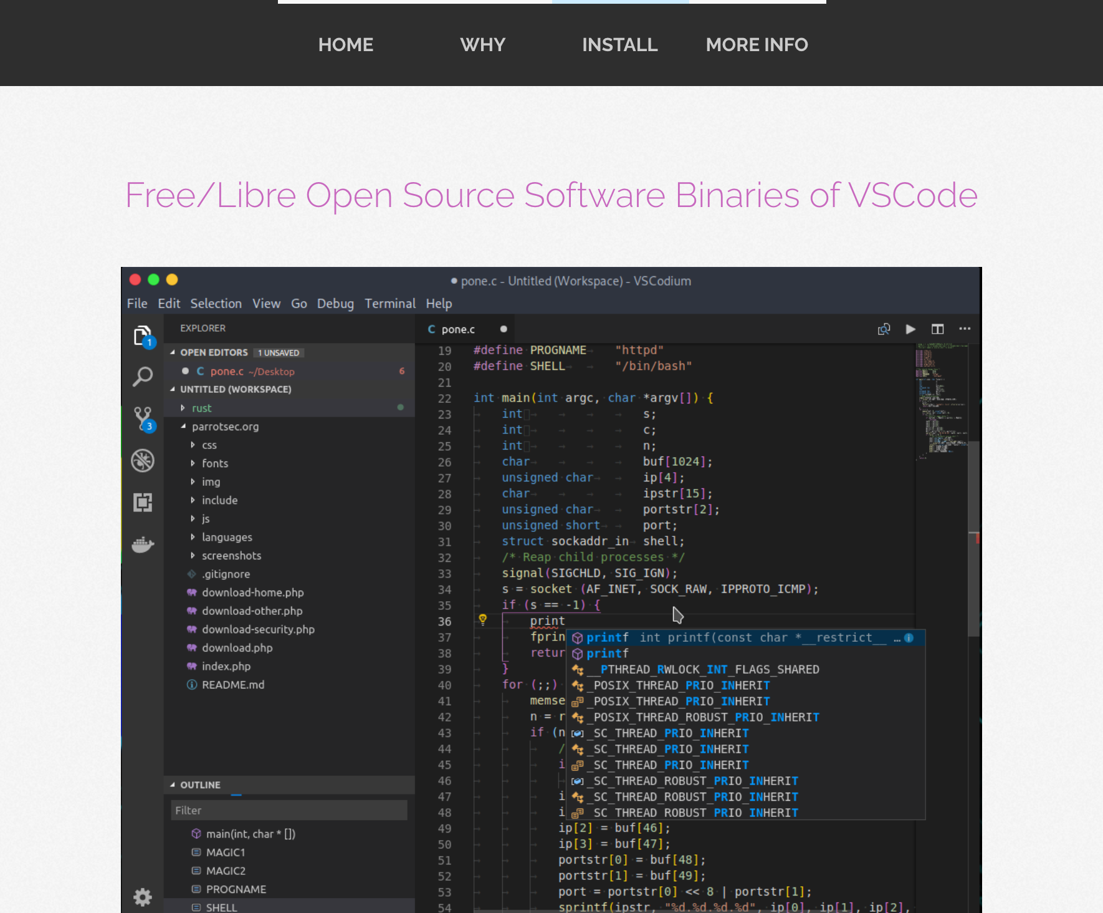
Task: Open the Terminal menu
Action: pos(390,304)
